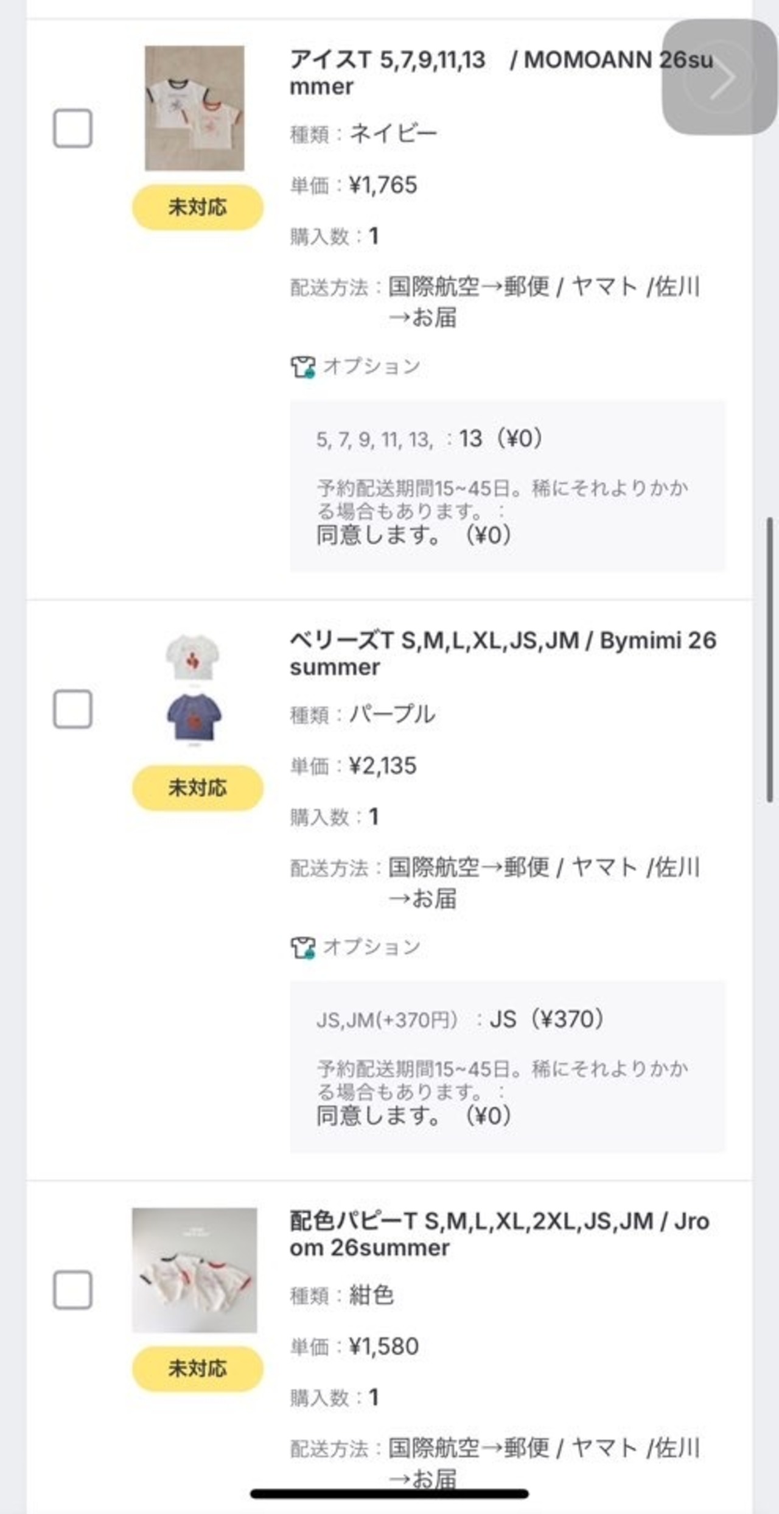Image resolution: width=779 pixels, height=1514 pixels.
Task: Click the size 13 option box for アイスT
Action: coord(508,486)
